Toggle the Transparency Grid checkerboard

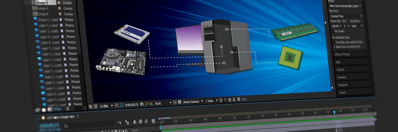[x=179, y=102]
